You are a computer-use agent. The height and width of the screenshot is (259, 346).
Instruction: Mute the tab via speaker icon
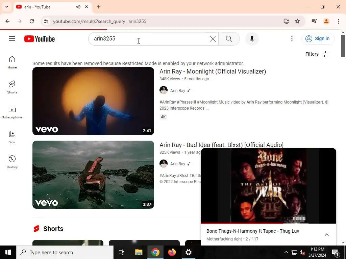(78, 7)
